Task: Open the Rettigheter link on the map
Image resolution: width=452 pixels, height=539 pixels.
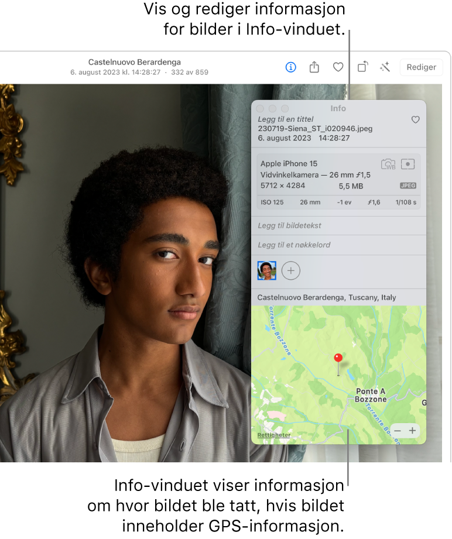Action: click(274, 435)
